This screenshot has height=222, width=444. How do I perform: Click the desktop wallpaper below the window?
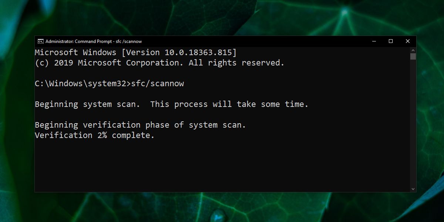pos(222,207)
